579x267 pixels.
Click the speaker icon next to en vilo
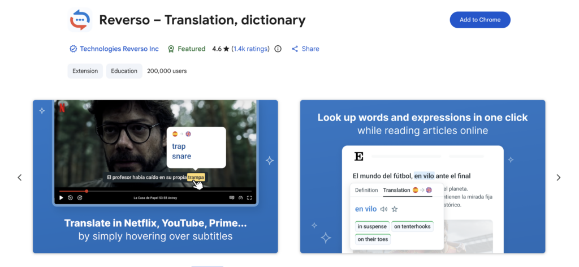pos(384,209)
